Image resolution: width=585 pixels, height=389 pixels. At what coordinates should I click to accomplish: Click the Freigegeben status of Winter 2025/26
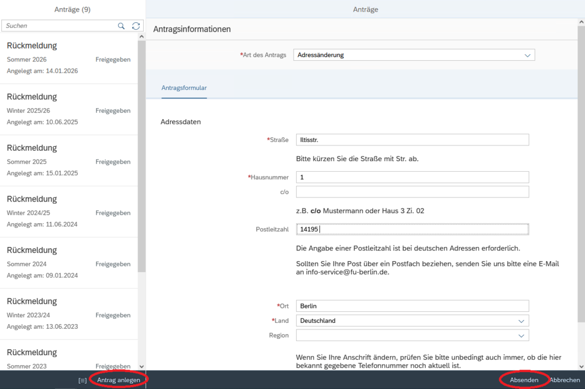coord(113,110)
